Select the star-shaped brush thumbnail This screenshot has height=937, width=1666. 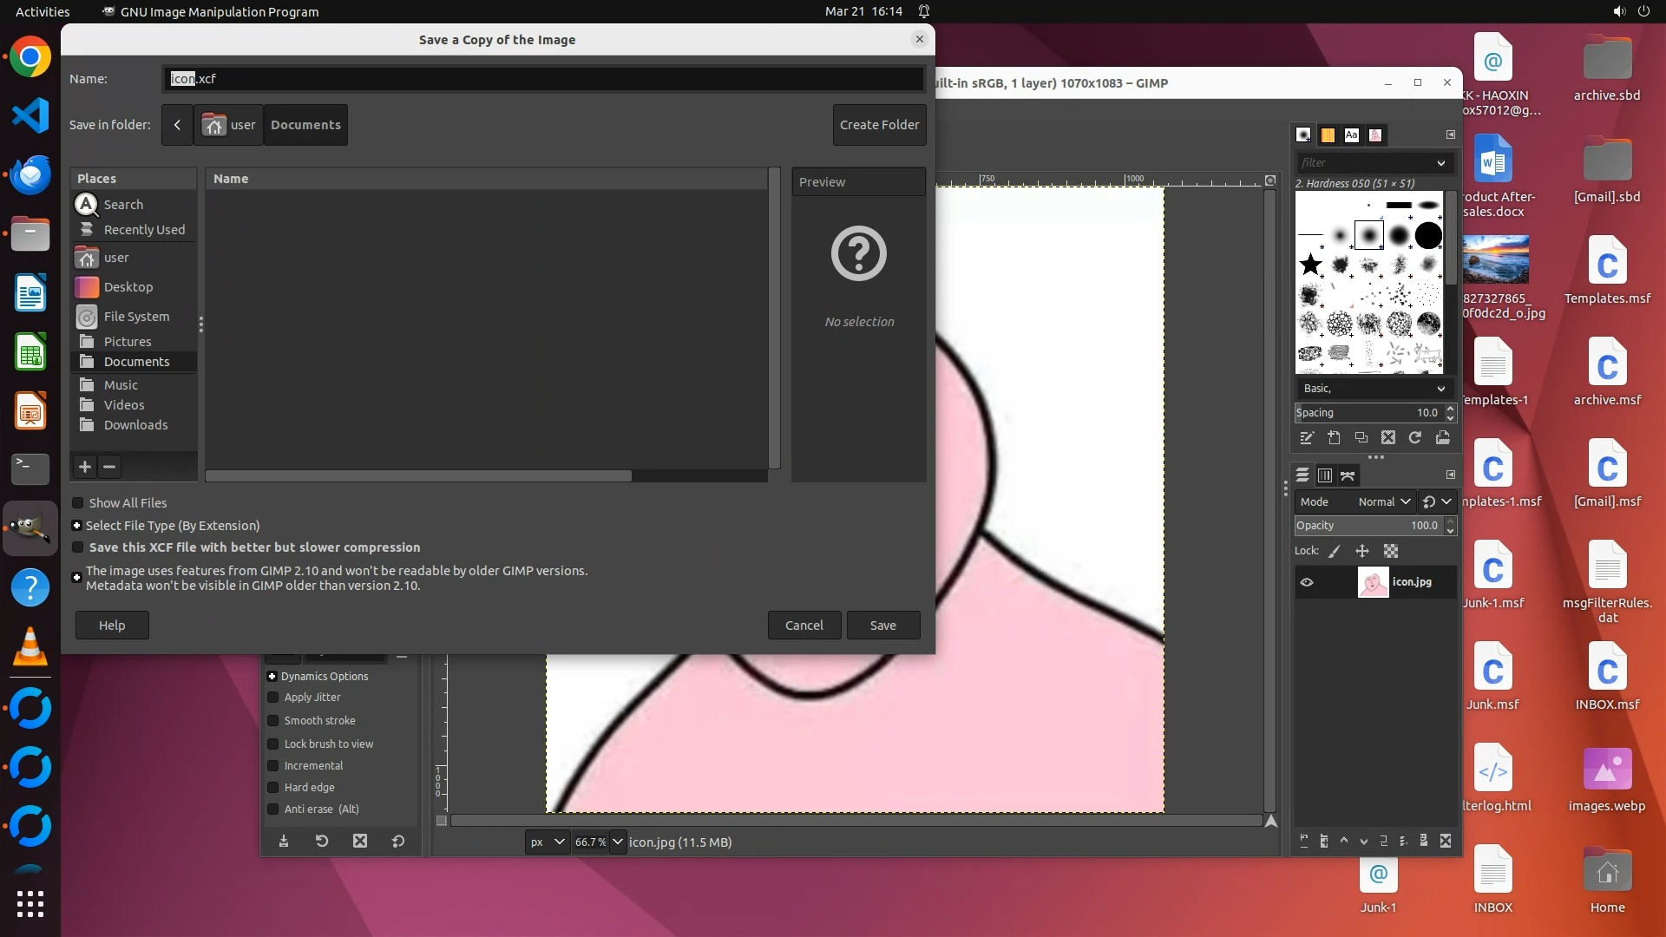point(1311,265)
